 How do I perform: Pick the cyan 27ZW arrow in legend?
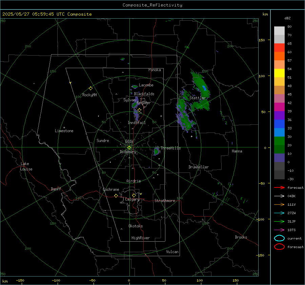coord(279,213)
